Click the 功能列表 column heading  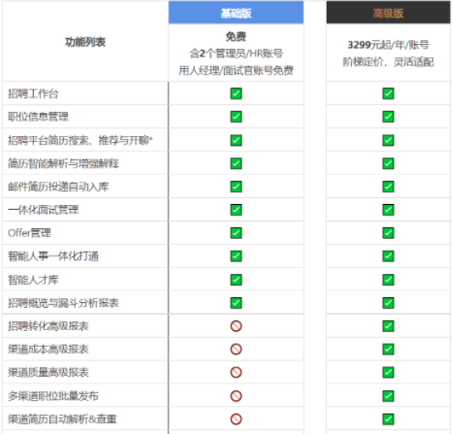tap(85, 42)
